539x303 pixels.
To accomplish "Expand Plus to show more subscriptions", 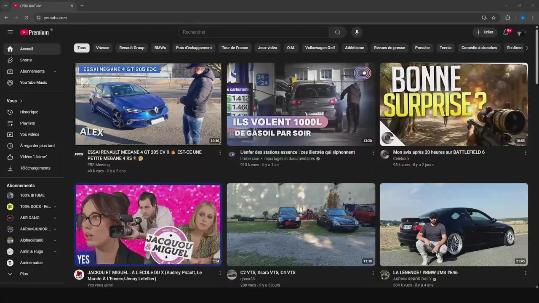I will (32, 274).
